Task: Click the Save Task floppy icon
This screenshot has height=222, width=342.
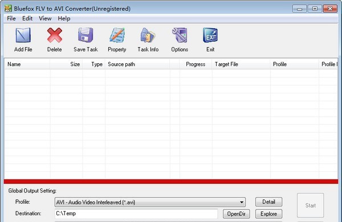Action: point(85,35)
